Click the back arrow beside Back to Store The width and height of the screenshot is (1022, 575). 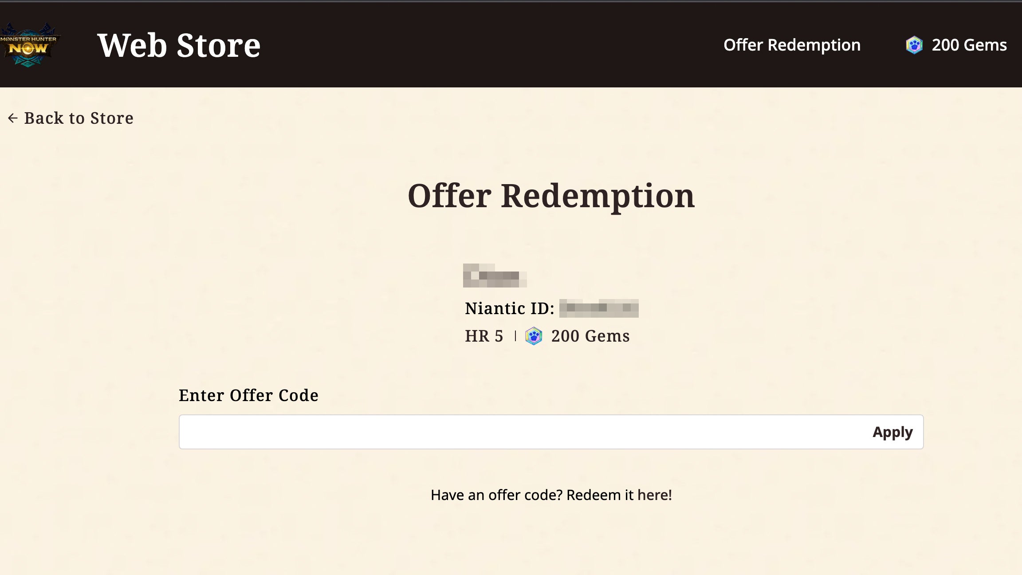point(13,118)
